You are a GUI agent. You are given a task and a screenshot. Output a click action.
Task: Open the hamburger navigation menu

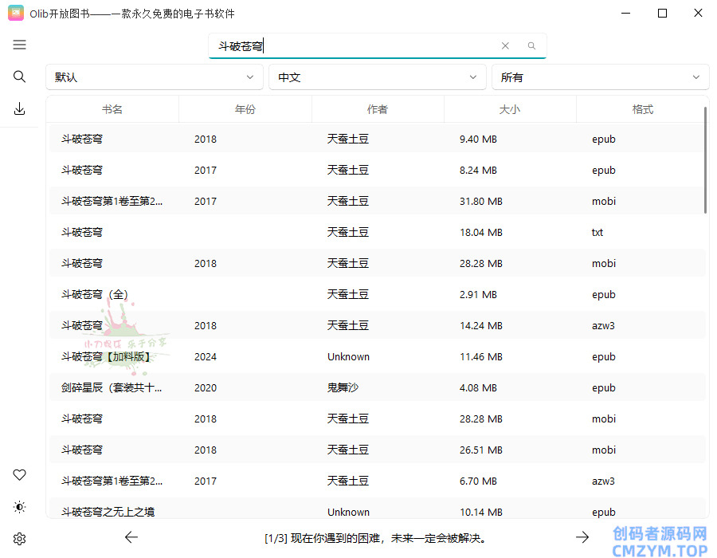pyautogui.click(x=19, y=45)
